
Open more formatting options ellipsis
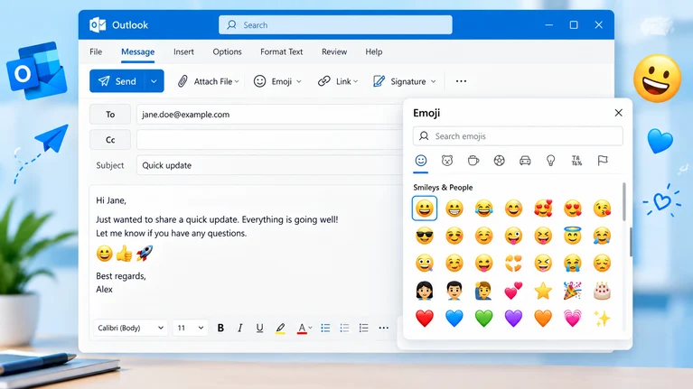click(384, 328)
